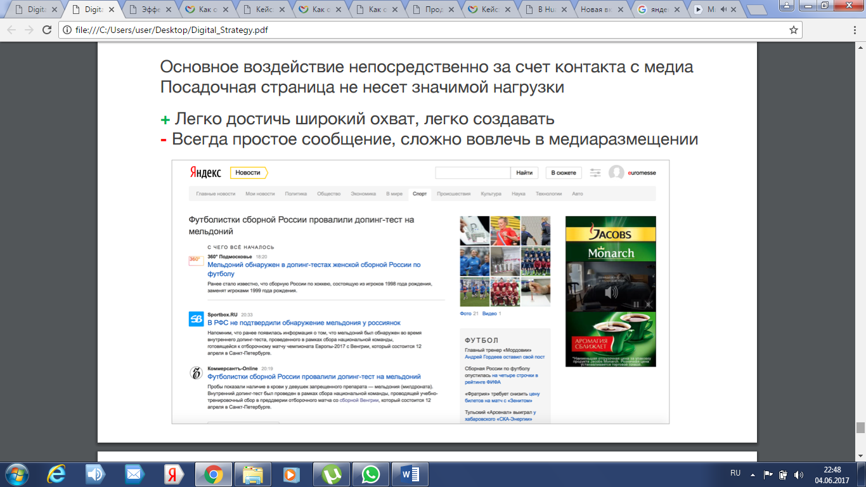866x487 pixels.
Task: Reload the page with the refresh icon
Action: [x=47, y=30]
